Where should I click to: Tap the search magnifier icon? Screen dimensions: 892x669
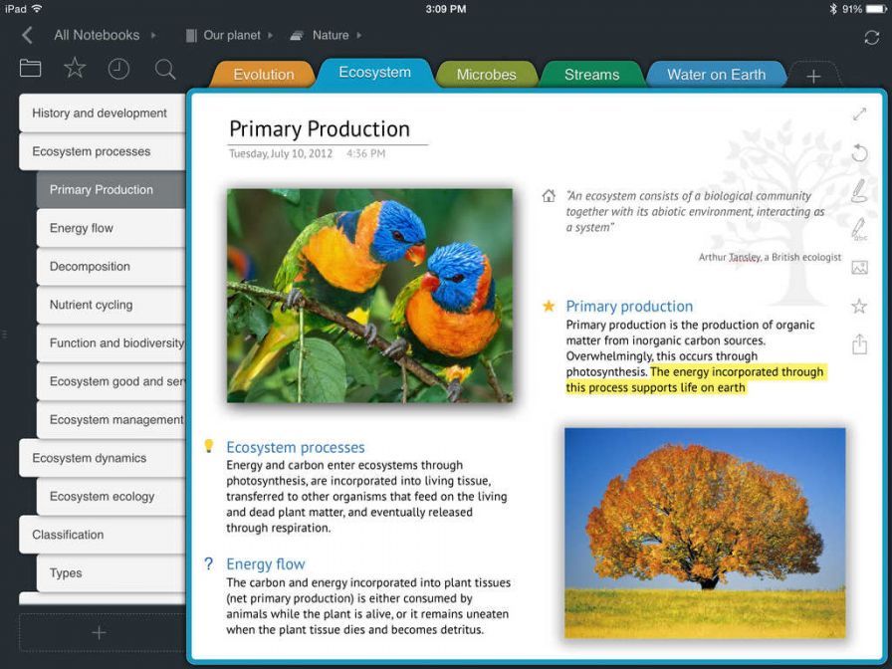(165, 69)
